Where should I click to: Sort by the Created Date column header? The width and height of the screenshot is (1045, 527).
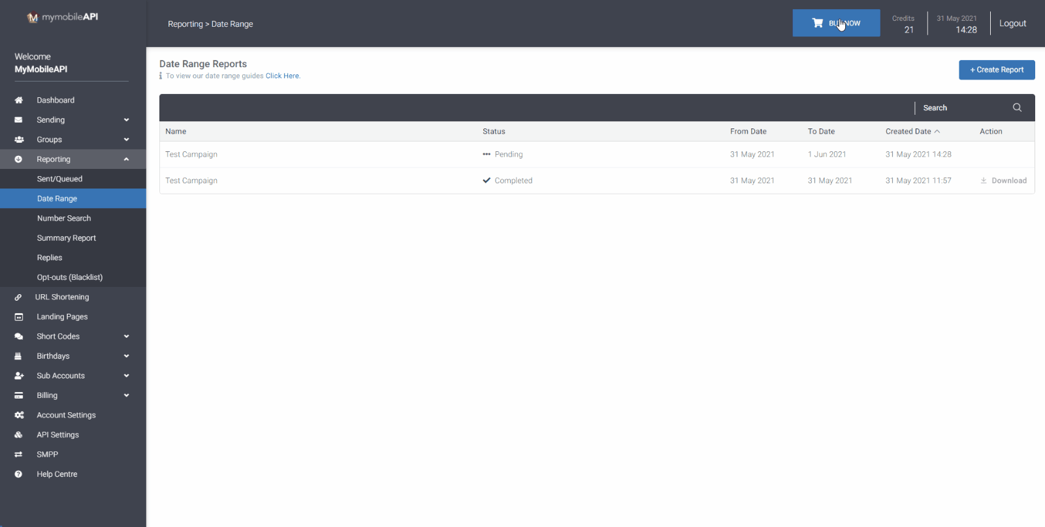[x=908, y=132]
